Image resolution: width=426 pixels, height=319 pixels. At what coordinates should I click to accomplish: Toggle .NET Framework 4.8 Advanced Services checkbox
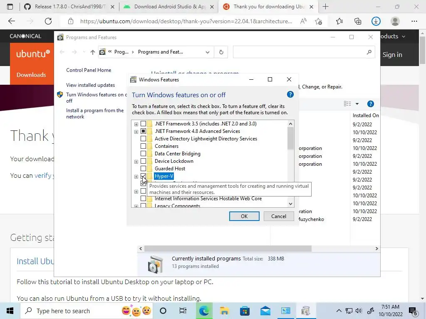click(x=143, y=131)
